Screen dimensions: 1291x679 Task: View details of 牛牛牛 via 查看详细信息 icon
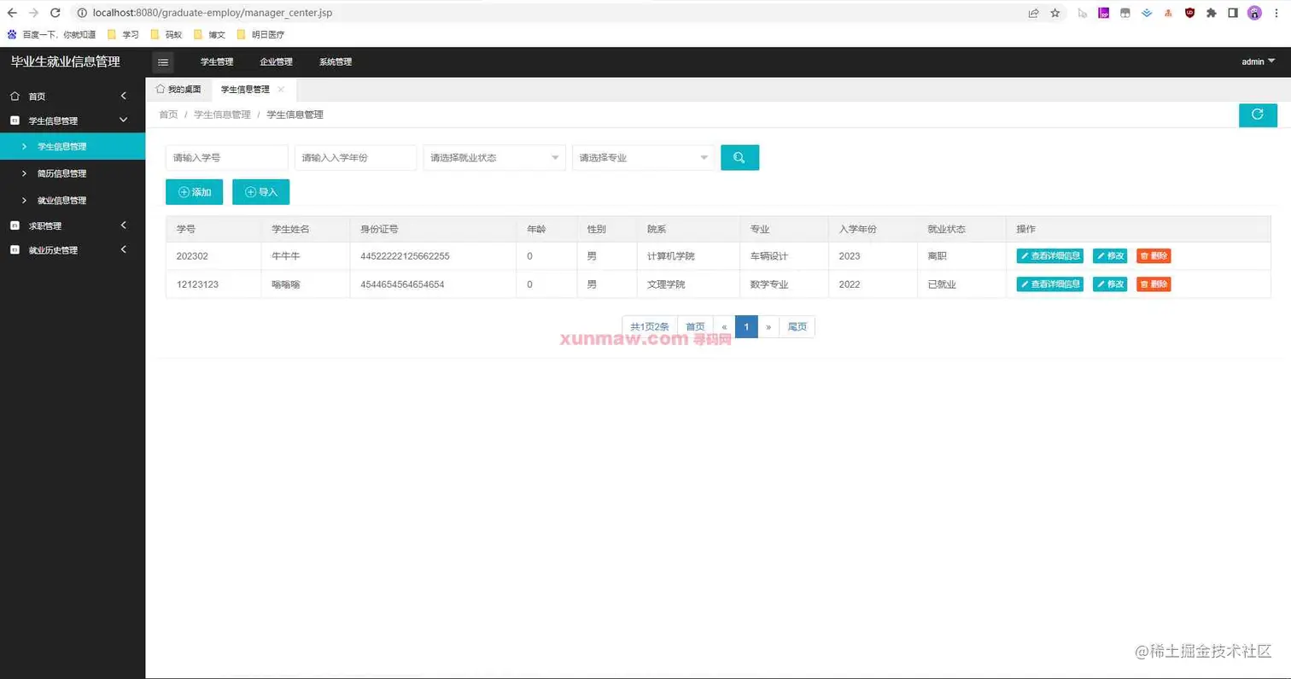(1048, 255)
